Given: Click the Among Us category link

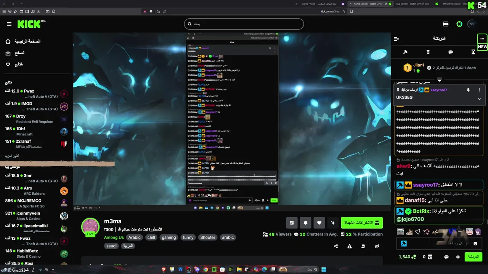Looking at the screenshot, I should [x=114, y=237].
